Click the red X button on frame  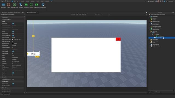point(118,39)
